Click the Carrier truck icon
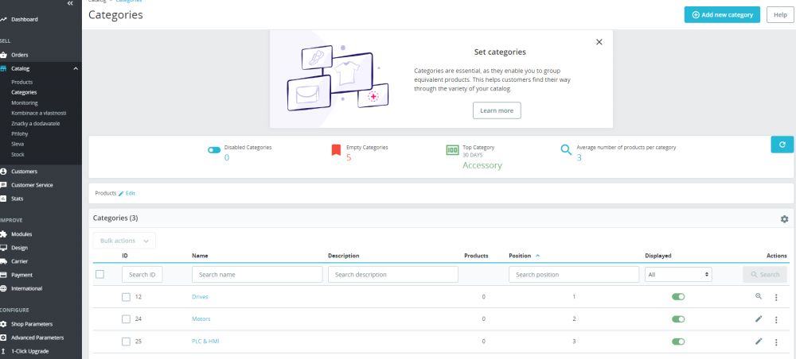The height and width of the screenshot is (359, 796). 3,261
